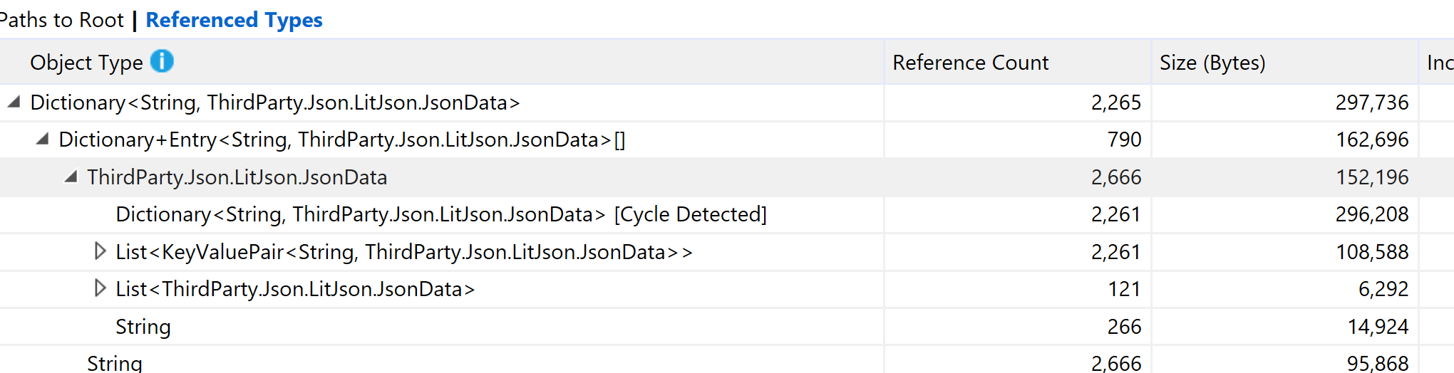1454x373 pixels.
Task: Collapse the top Dictionary<String, JsonData> root row
Action: [x=14, y=103]
